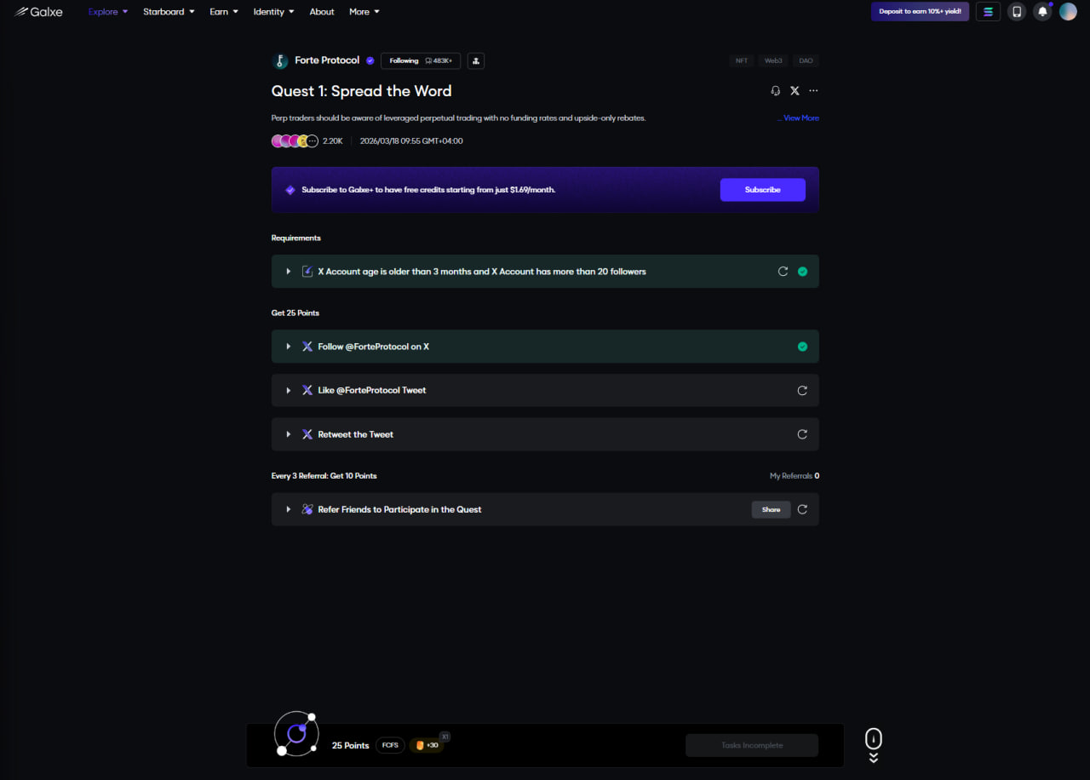Refresh the Retweet the Tweet task
1090x780 pixels.
[801, 434]
